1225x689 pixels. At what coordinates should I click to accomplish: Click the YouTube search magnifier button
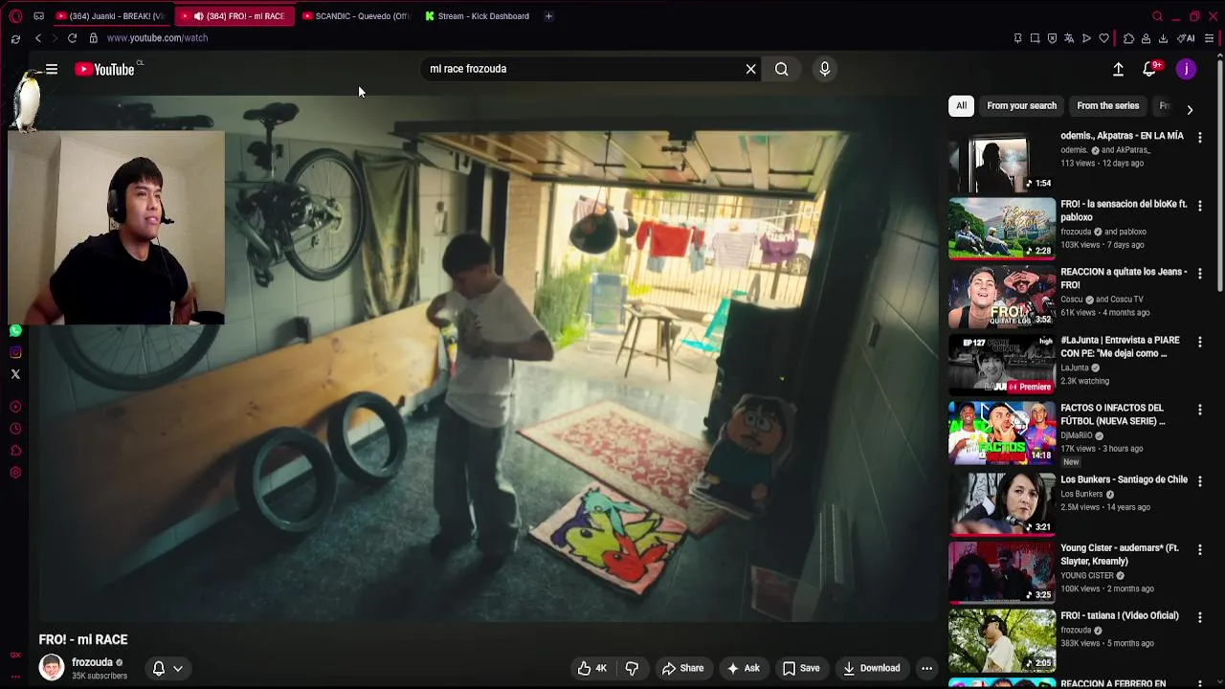click(782, 69)
